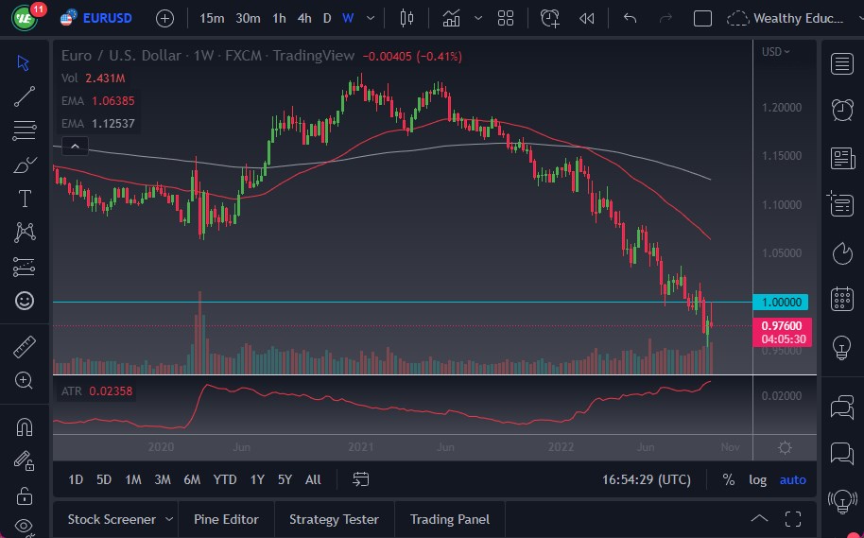Open the calendar panel in right sidebar
Viewport: 864px width, 538px height.
click(841, 300)
